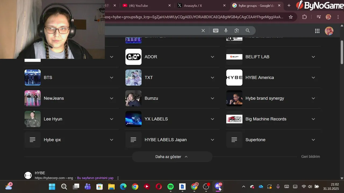Collapse list with Daha az göster
Image resolution: width=344 pixels, height=193 pixels.
(x=172, y=157)
